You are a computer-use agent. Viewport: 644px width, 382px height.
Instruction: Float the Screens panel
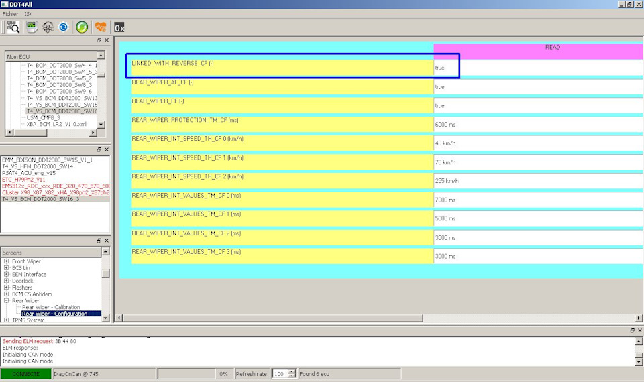[x=99, y=241]
